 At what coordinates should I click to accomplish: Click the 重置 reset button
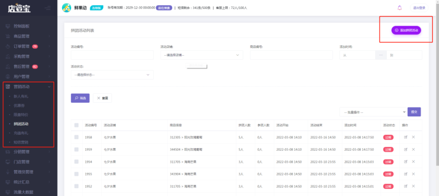pyautogui.click(x=102, y=98)
